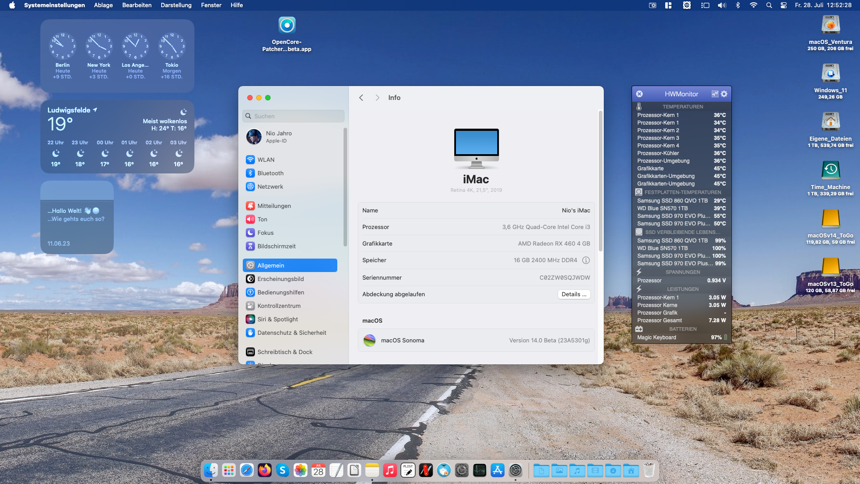Toggle Bluetooth menu bar status icon

point(738,5)
